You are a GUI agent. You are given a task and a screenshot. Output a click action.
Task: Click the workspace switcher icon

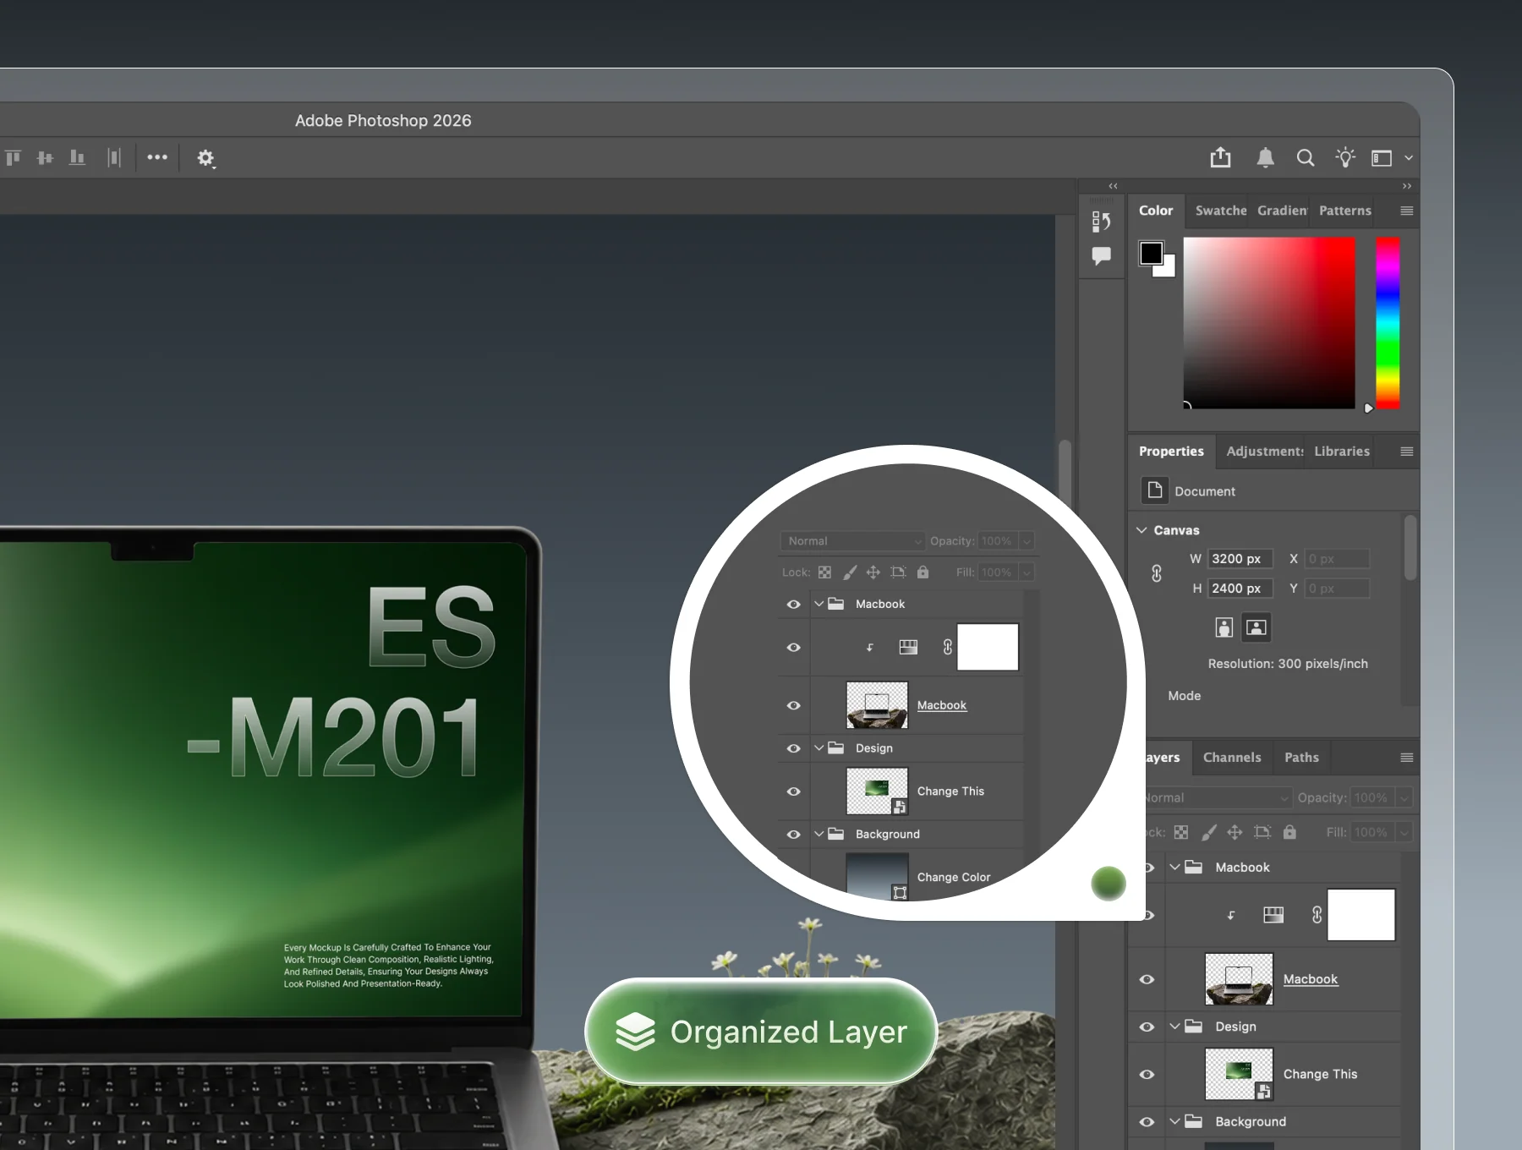click(1382, 158)
